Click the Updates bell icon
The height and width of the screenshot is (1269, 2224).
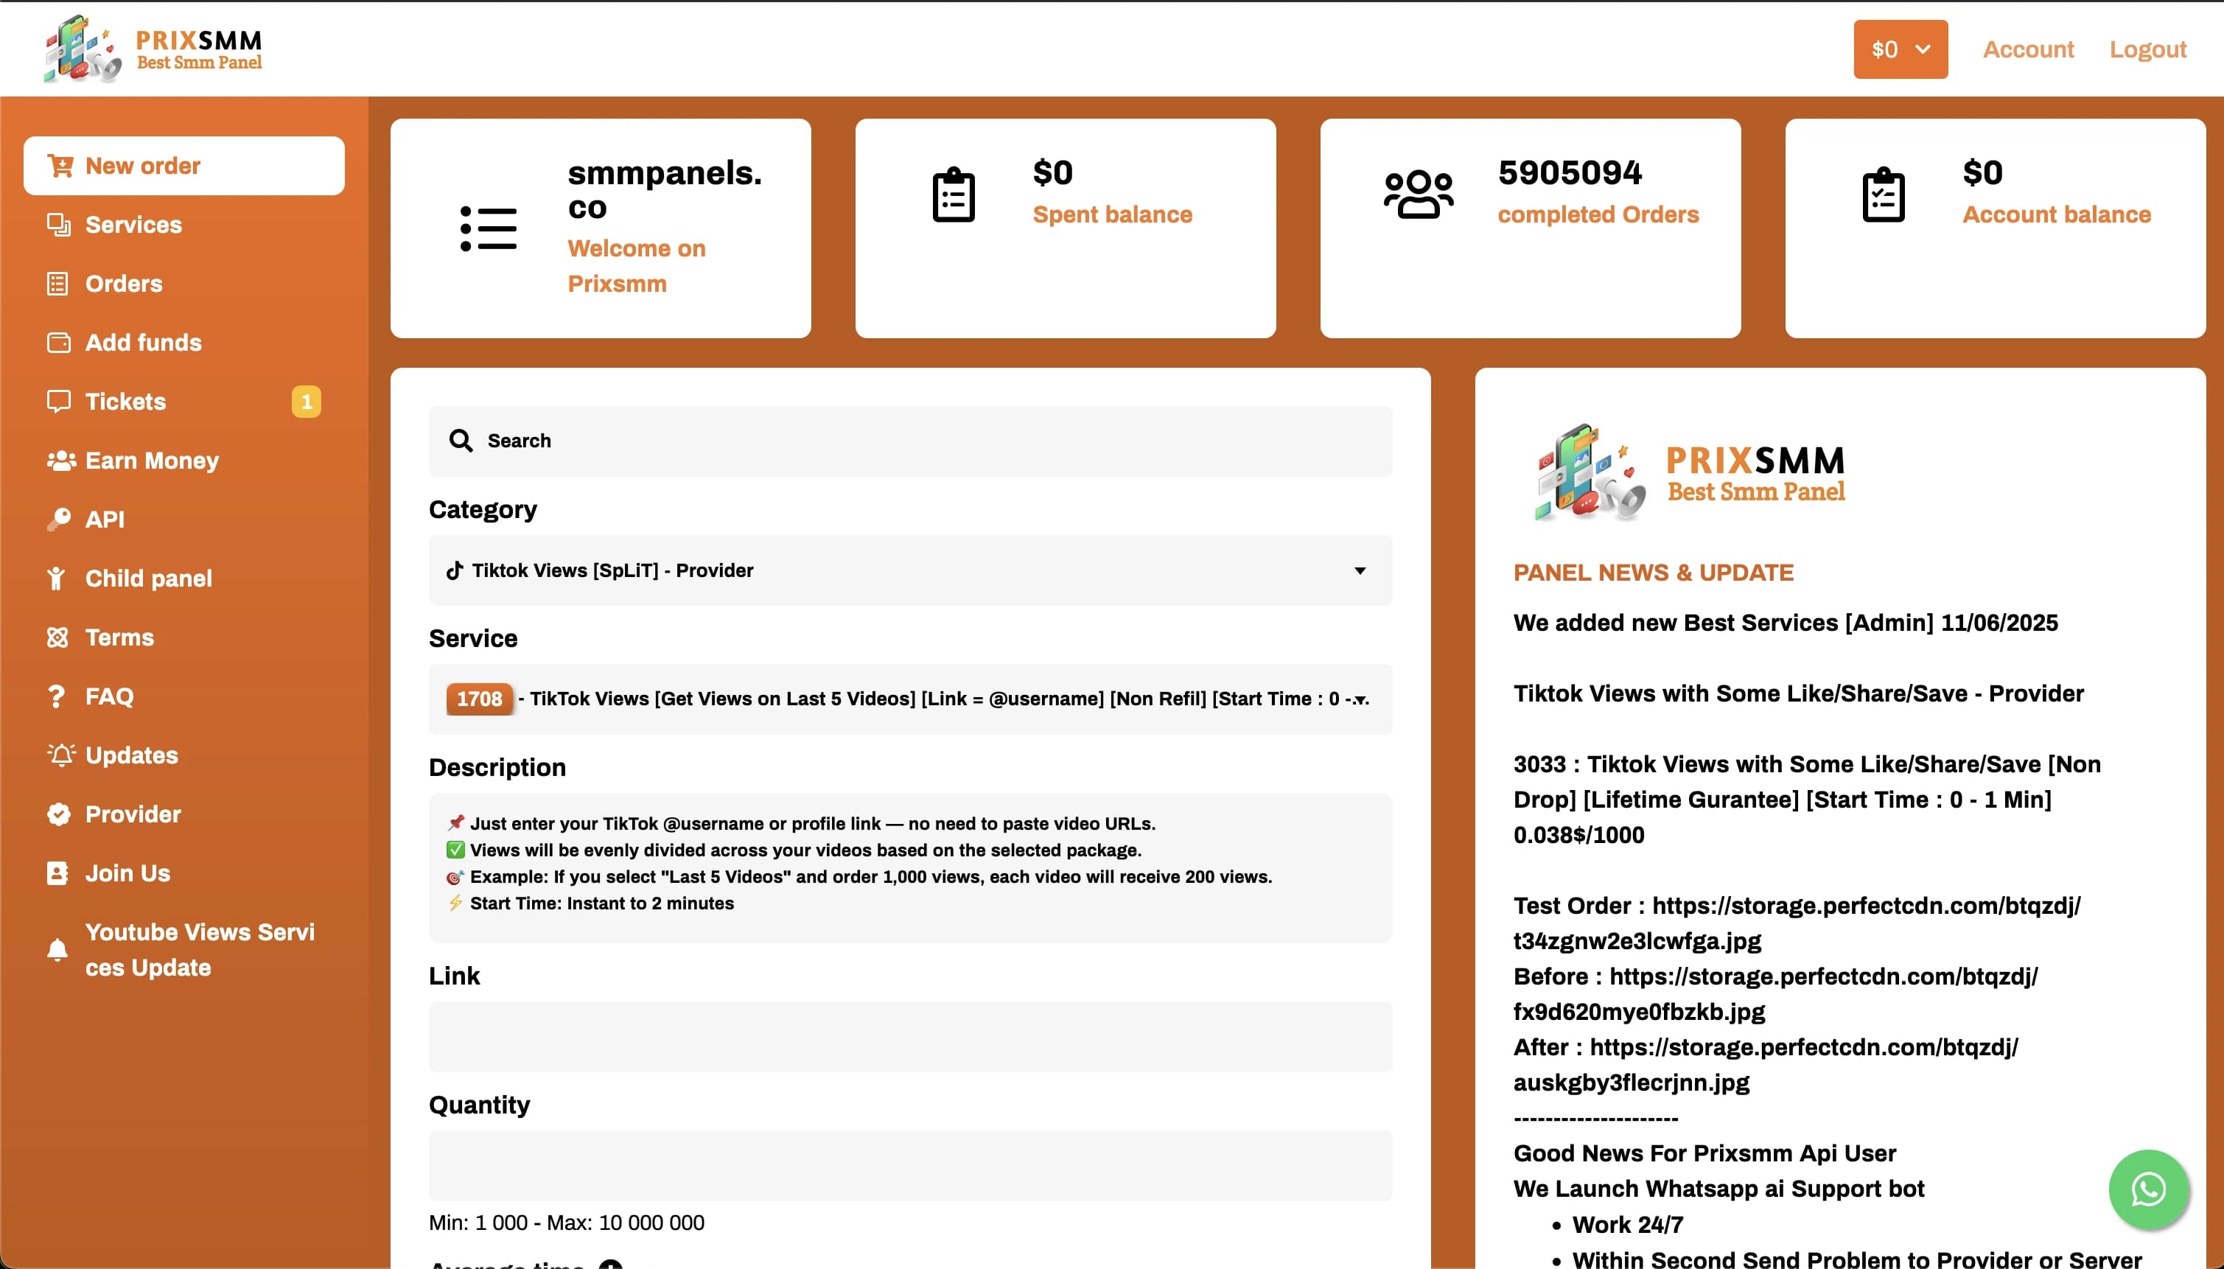[60, 755]
